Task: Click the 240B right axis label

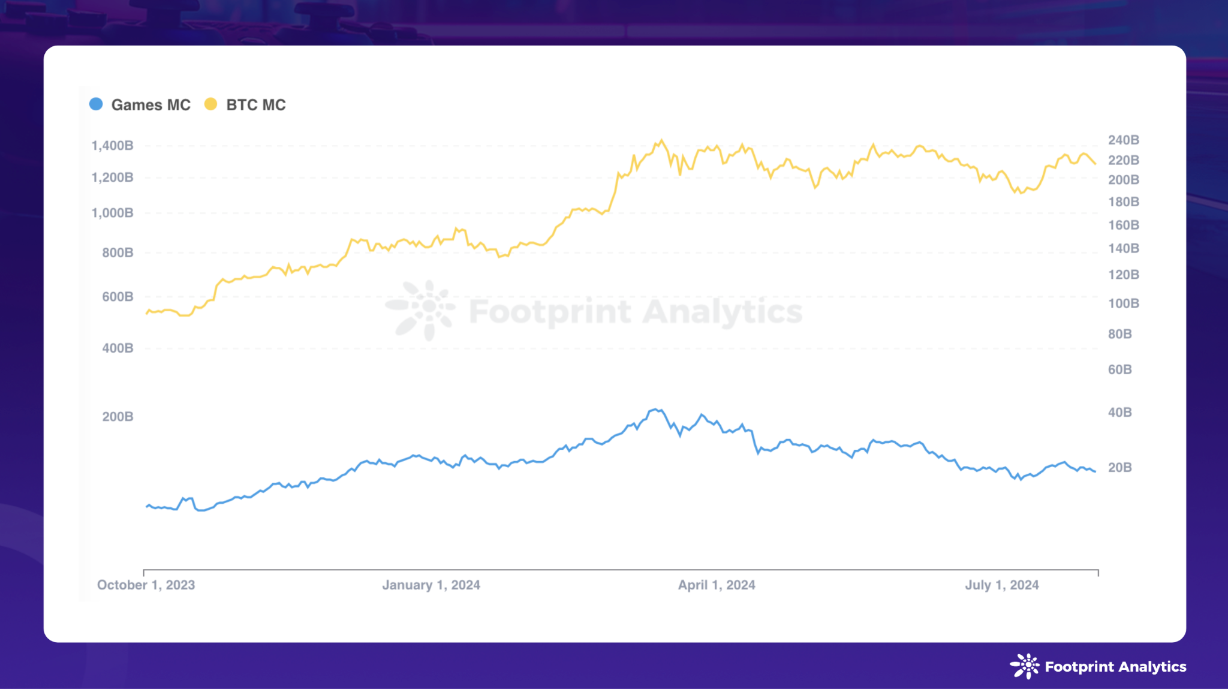Action: 1123,140
